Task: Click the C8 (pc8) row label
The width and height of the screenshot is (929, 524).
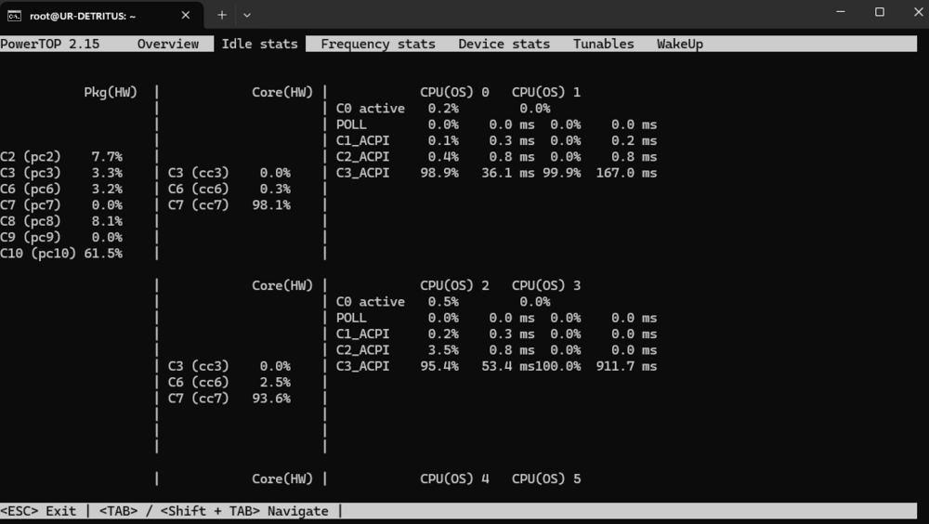Action: click(31, 221)
